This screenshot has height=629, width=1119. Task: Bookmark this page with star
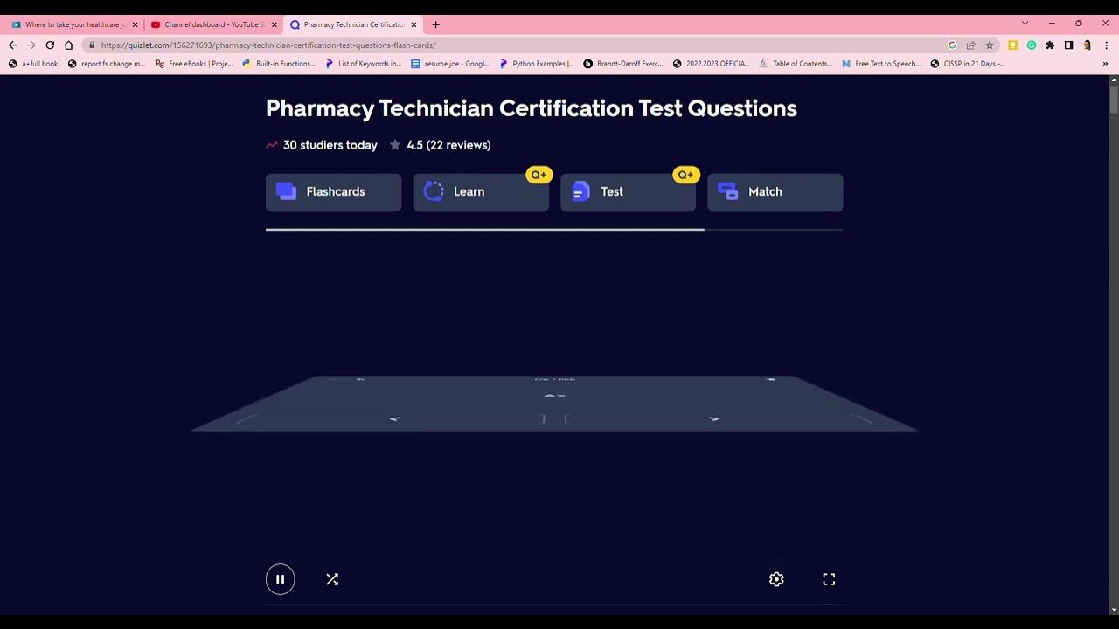[x=990, y=45]
